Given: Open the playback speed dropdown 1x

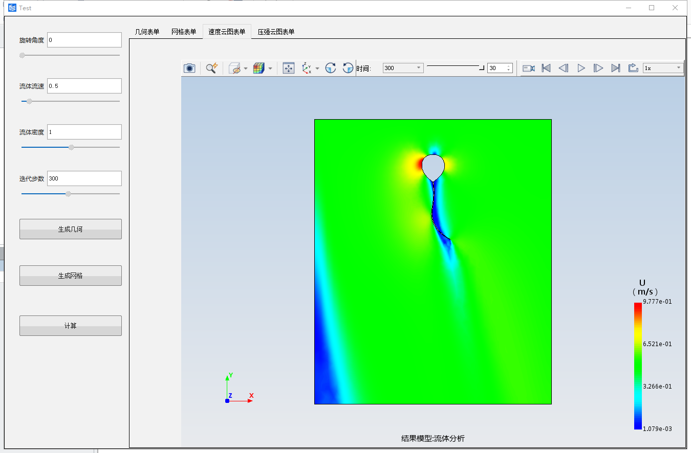Looking at the screenshot, I should pos(663,68).
